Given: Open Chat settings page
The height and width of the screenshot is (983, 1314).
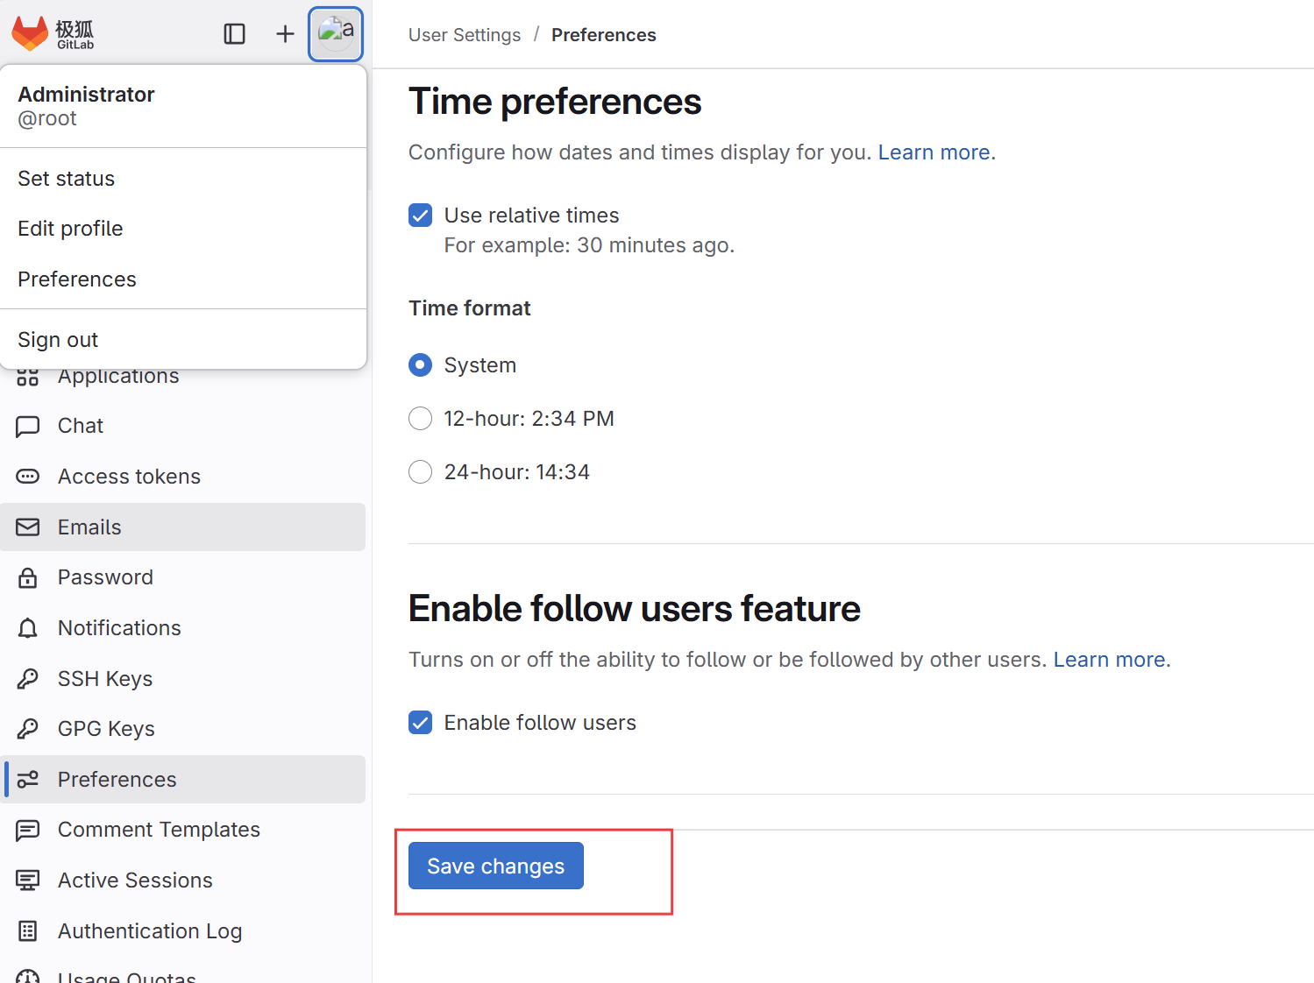Looking at the screenshot, I should click(183, 426).
